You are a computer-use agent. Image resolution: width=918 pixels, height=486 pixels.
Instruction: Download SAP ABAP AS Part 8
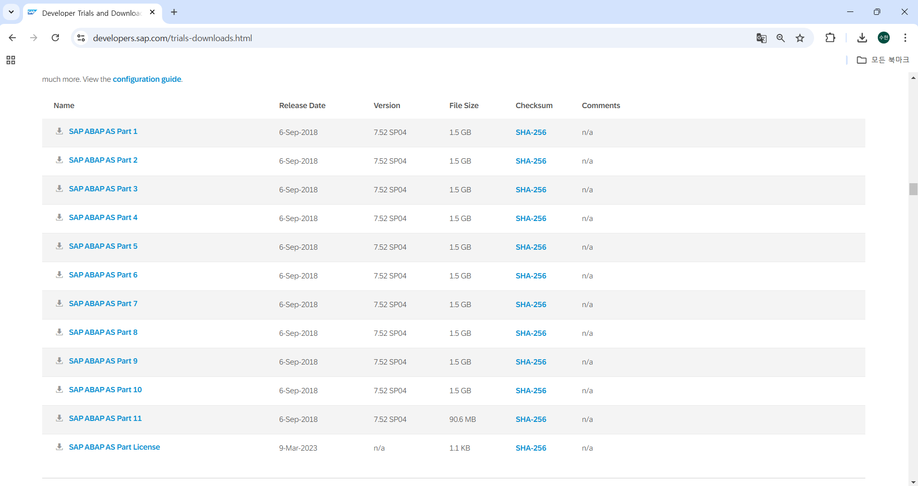pyautogui.click(x=103, y=332)
